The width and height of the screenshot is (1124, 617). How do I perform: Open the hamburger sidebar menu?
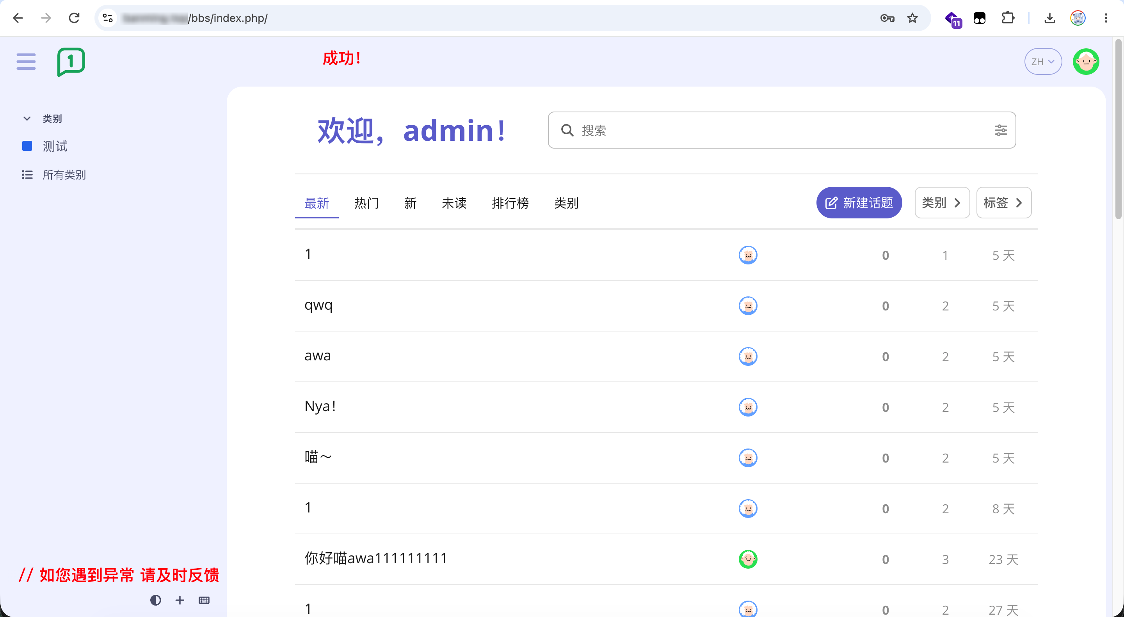click(26, 62)
